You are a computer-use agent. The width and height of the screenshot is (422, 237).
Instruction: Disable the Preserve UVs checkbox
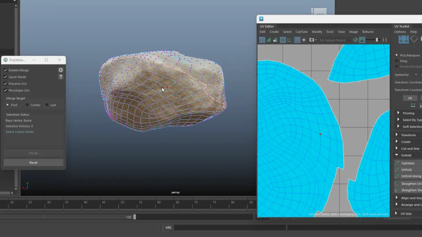6,84
